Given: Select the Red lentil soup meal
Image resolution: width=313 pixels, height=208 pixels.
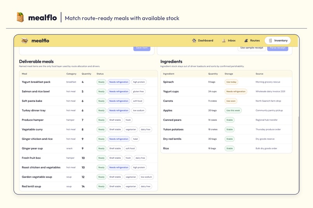Looking at the screenshot, I should click(x=89, y=186).
